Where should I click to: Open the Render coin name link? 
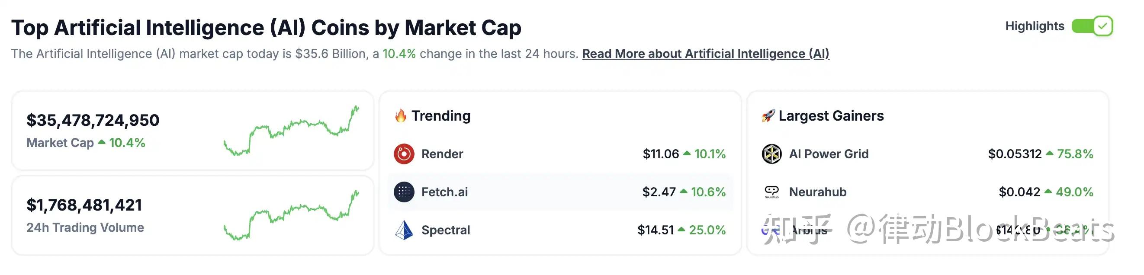[x=442, y=154]
